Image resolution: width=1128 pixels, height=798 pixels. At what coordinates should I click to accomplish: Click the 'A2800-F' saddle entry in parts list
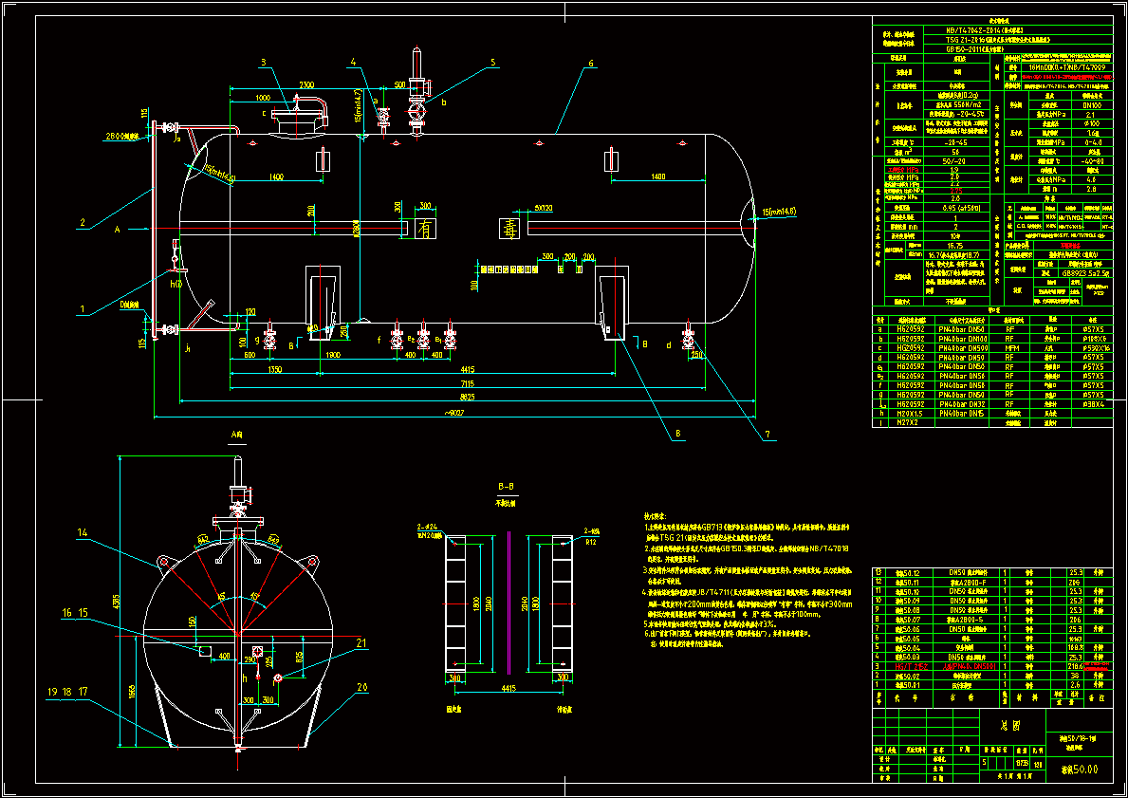tap(968, 582)
